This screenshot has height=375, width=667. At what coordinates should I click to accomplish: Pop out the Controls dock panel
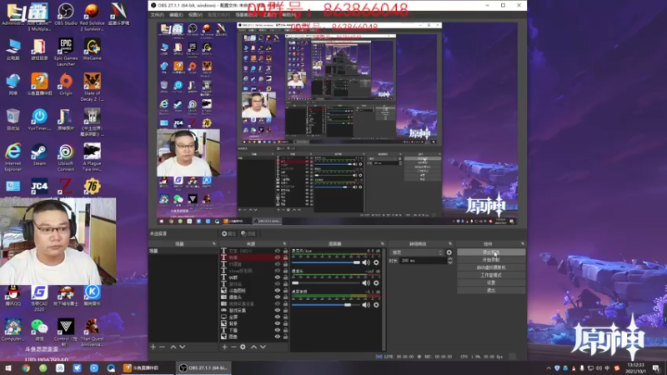coord(523,244)
